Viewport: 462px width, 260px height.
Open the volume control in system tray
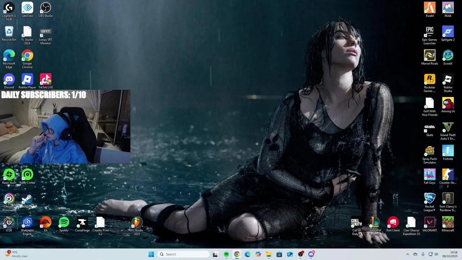436,254
